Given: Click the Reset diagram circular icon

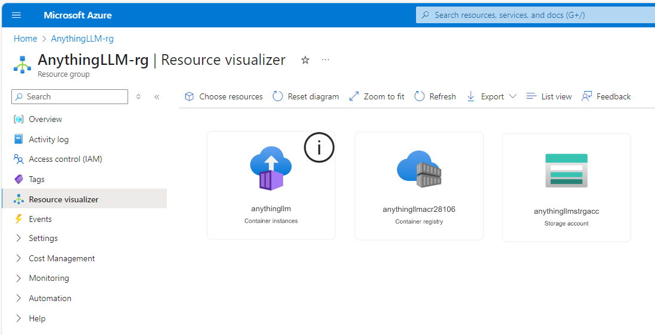Looking at the screenshot, I should tap(278, 96).
